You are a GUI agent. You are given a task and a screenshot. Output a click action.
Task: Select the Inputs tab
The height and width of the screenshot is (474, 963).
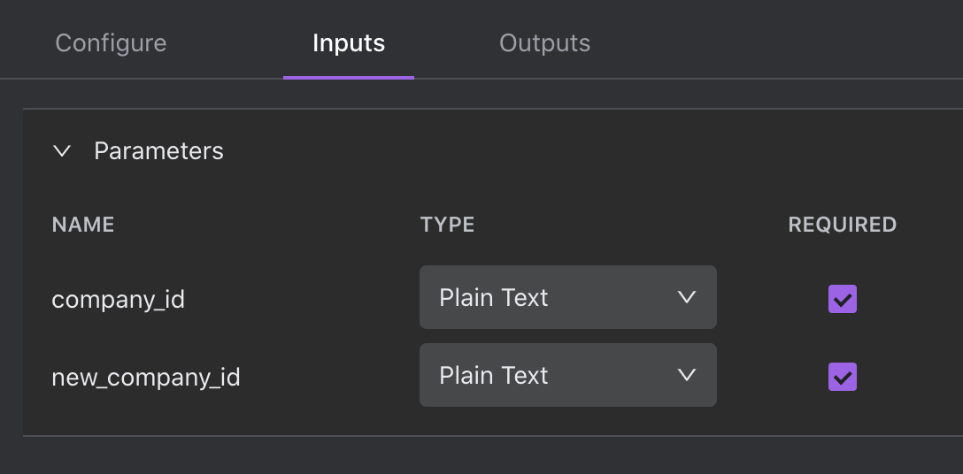(349, 43)
